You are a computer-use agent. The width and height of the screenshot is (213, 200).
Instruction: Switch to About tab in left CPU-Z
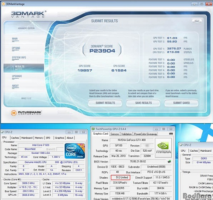[x=70, y=138]
